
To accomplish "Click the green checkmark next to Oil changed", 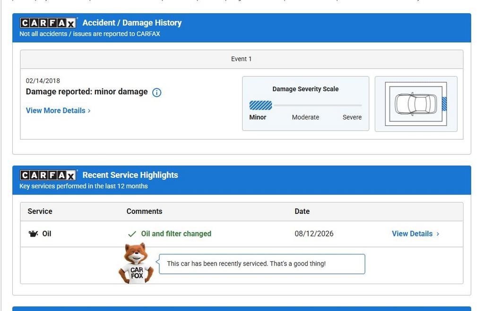I will click(x=132, y=234).
